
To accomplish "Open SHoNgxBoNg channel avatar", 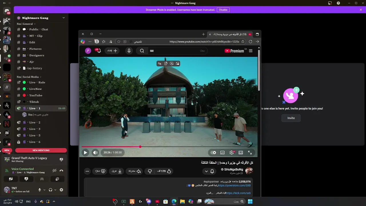I will pyautogui.click(x=249, y=171).
